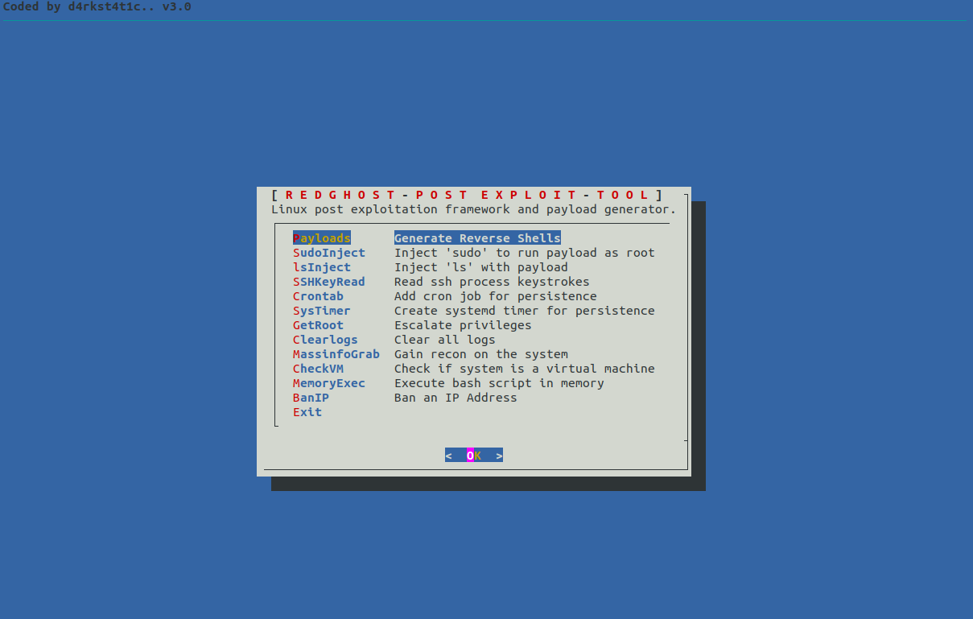Choose SudoInject from the menu
973x619 pixels.
(329, 253)
